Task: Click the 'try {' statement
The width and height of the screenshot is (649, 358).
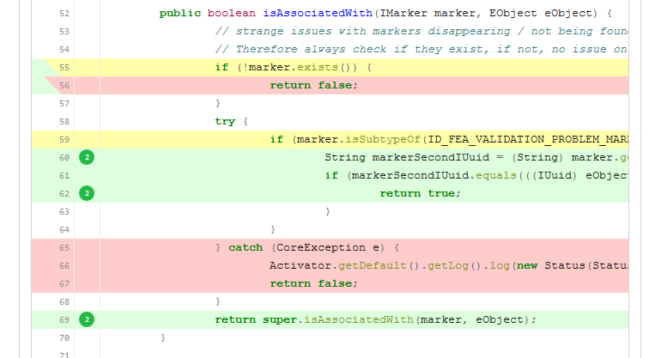Action: coord(231,121)
